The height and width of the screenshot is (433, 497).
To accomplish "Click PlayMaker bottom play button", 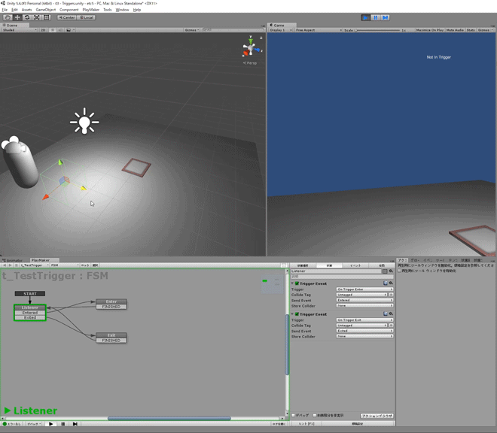I will pos(50,424).
